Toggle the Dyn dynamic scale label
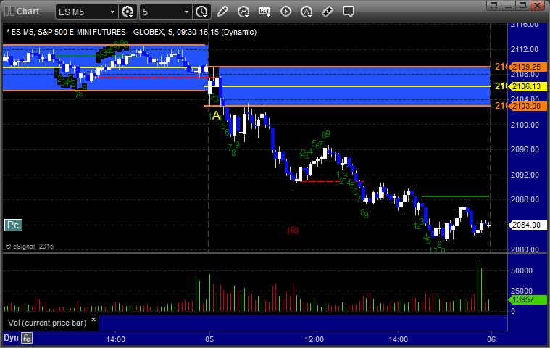Image resolution: width=550 pixels, height=348 pixels. 11,338
